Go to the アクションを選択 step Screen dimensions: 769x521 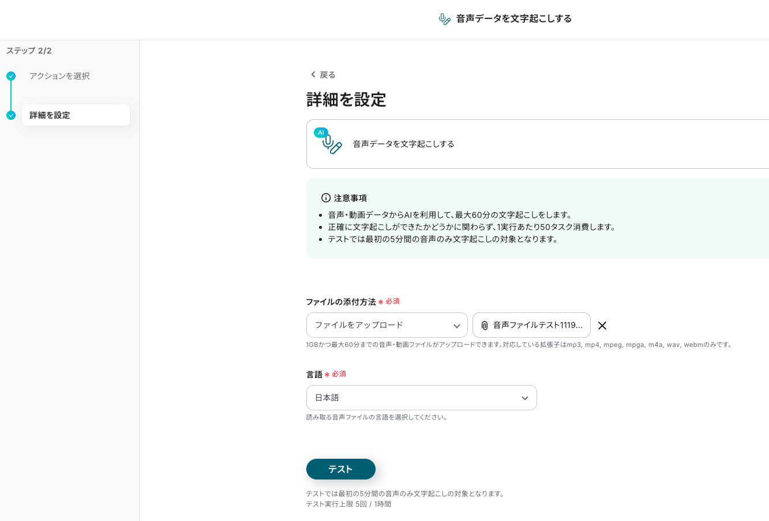point(59,76)
